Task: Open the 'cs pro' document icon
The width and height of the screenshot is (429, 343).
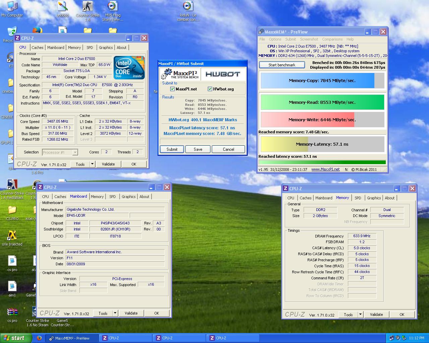Action: click(x=12, y=264)
